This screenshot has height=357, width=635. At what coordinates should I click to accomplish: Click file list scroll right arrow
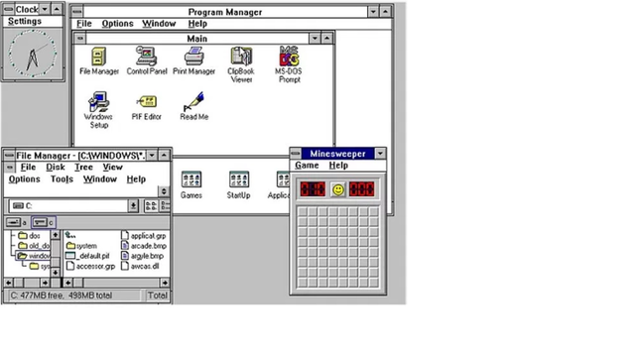165,283
